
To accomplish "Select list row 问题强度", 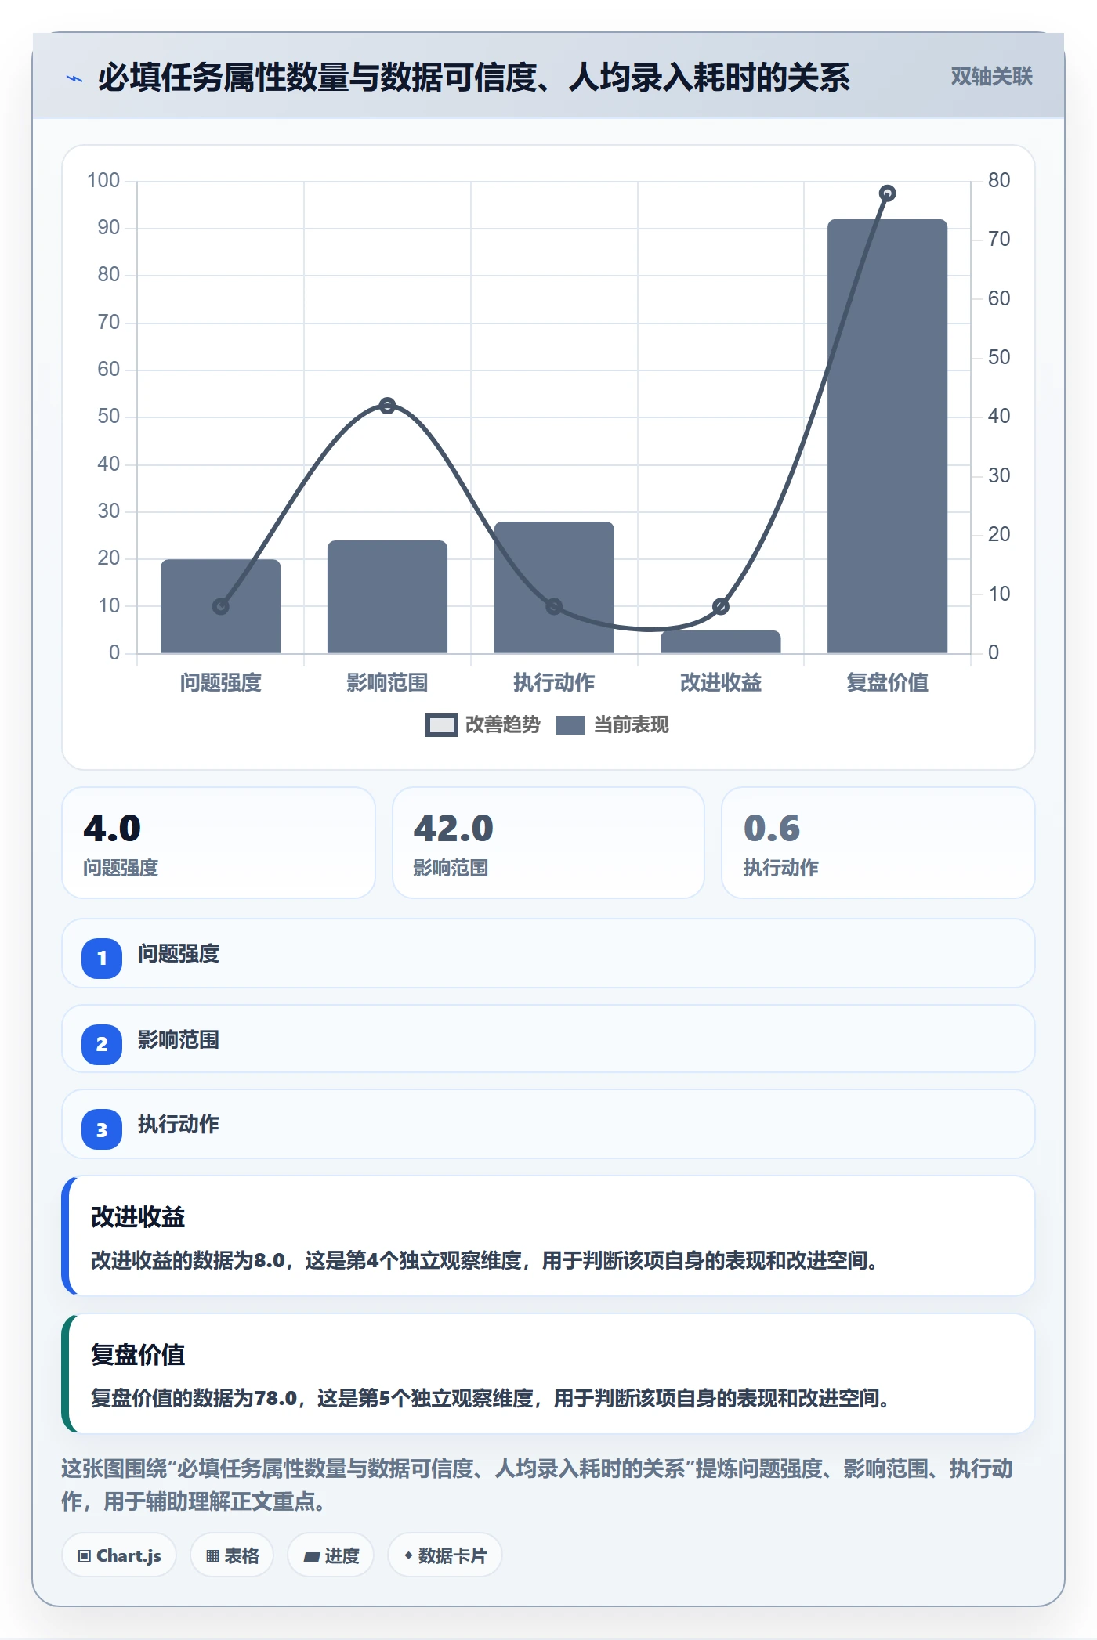I will pos(548,954).
